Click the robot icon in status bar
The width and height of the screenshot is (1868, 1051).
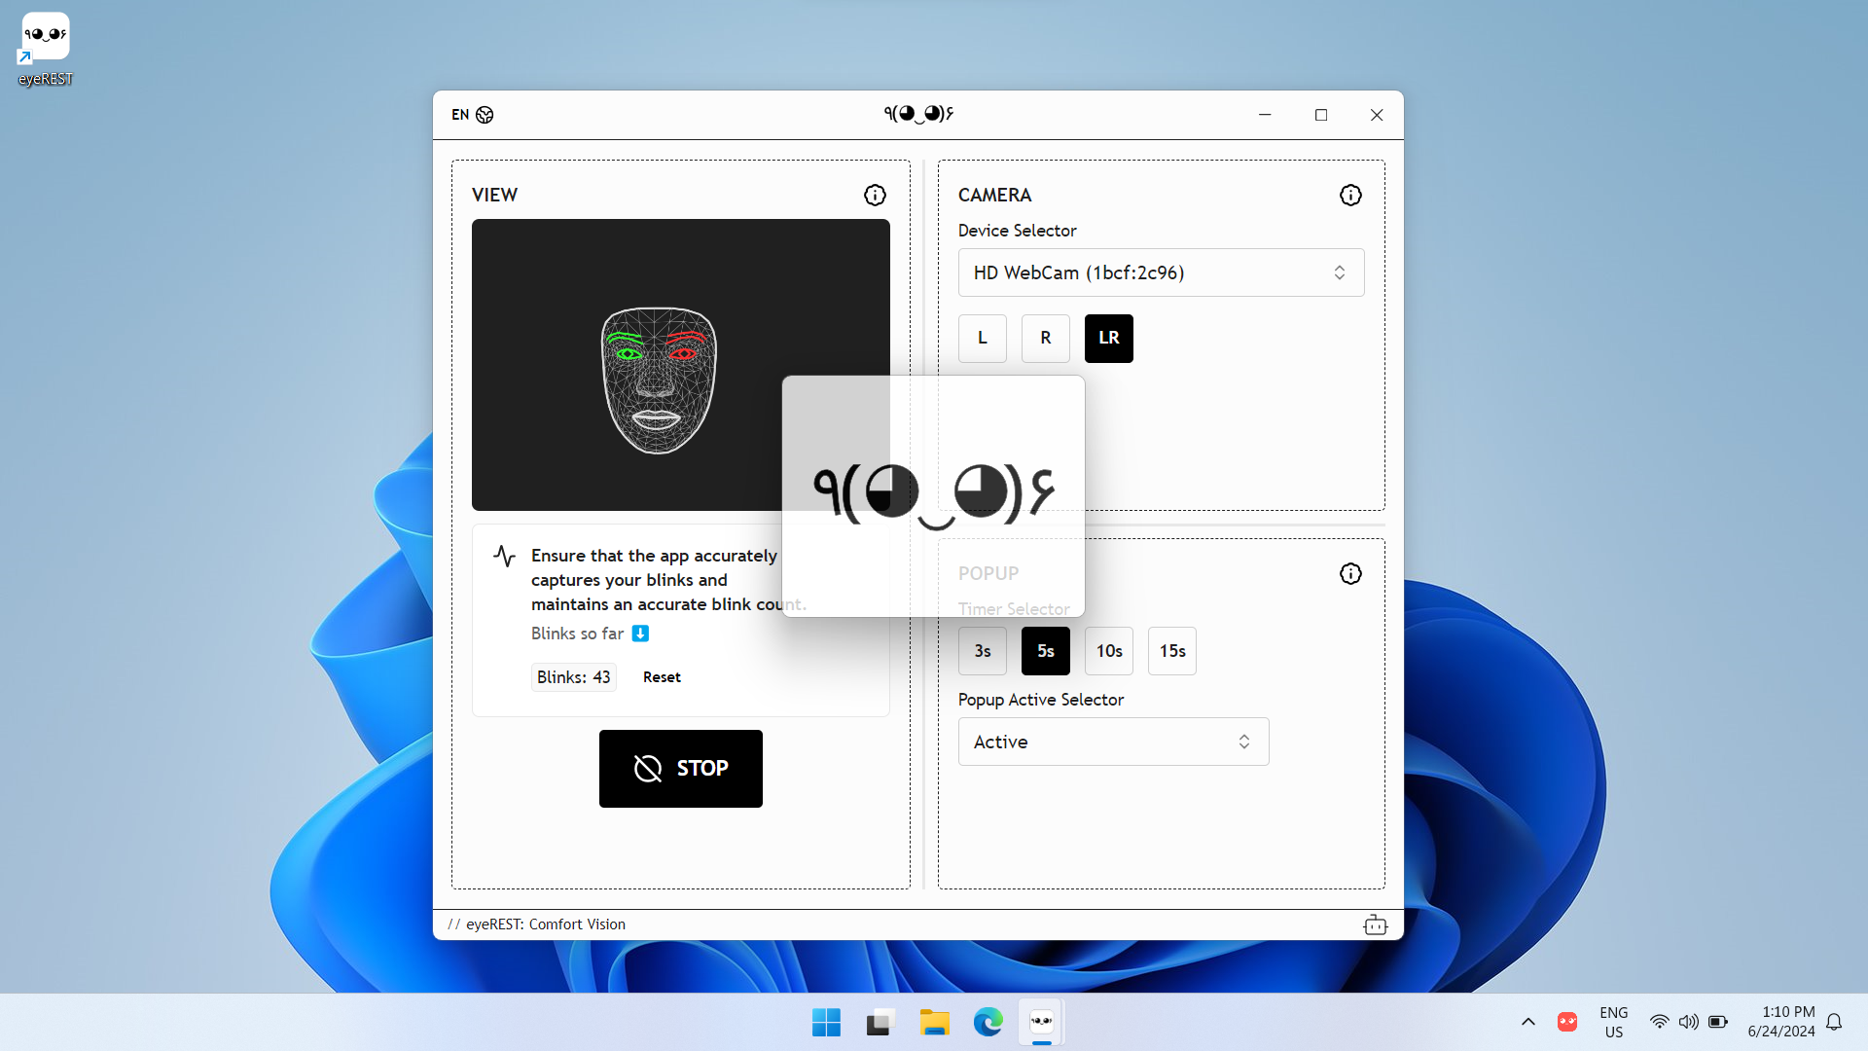tap(1375, 924)
